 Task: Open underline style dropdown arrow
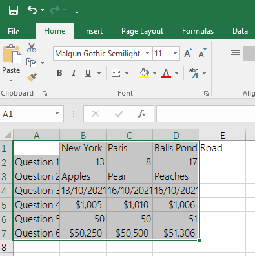tap(99, 73)
